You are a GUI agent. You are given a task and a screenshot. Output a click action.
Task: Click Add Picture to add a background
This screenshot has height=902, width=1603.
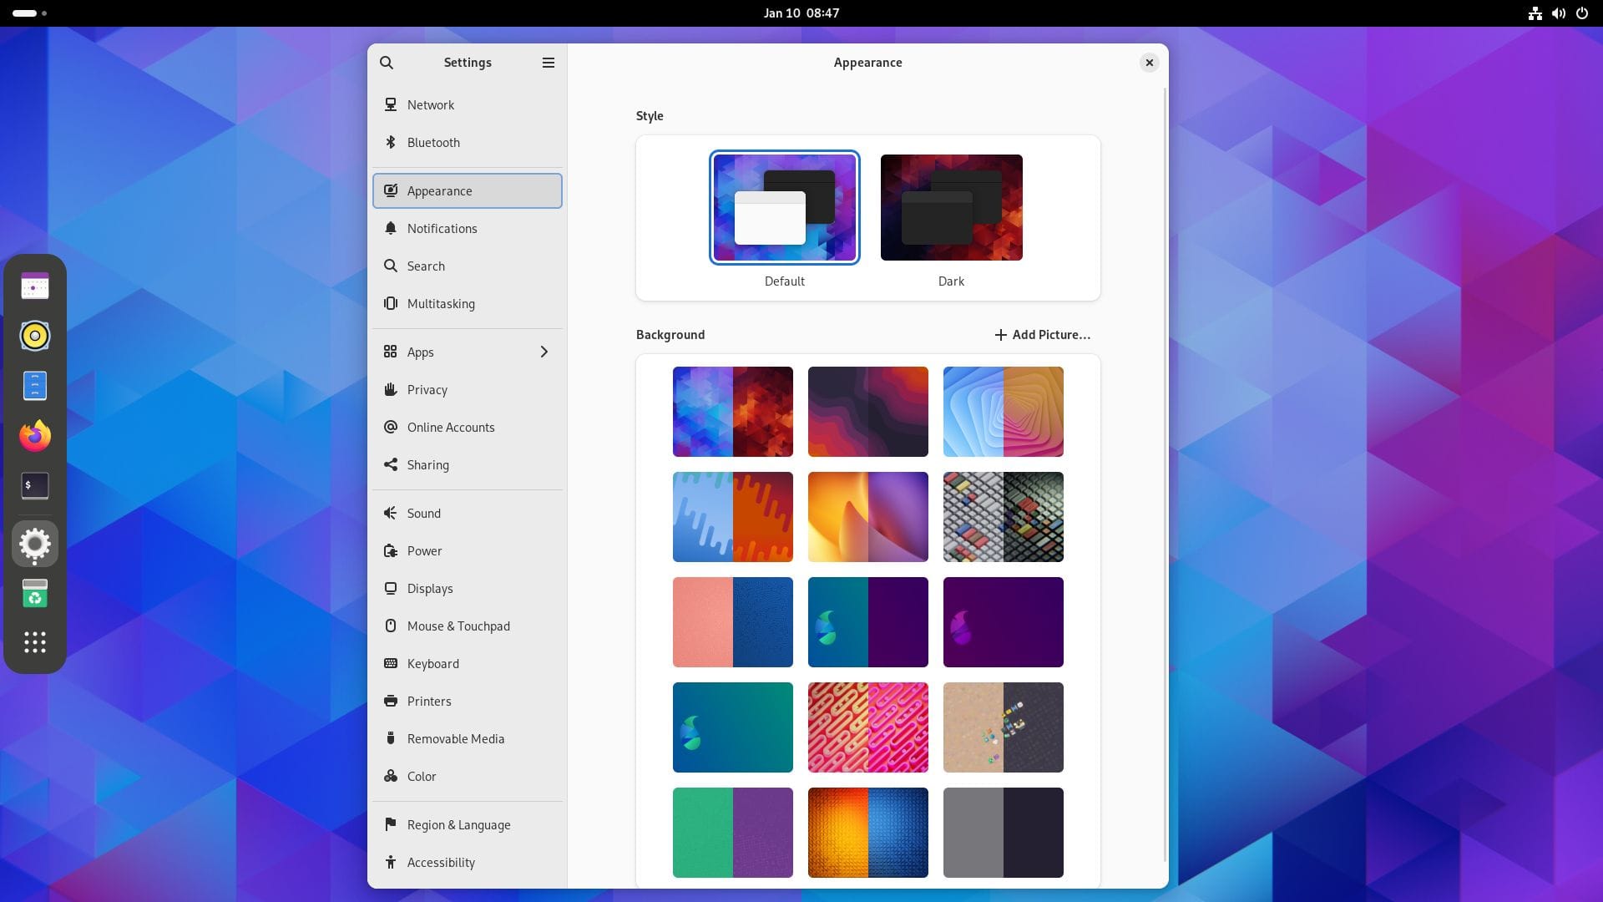click(x=1041, y=334)
